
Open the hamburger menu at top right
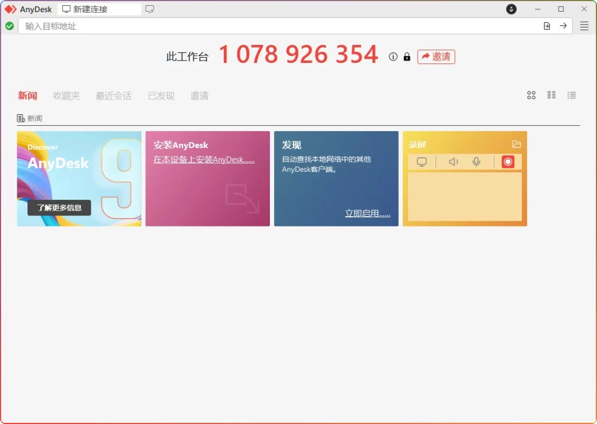point(584,26)
